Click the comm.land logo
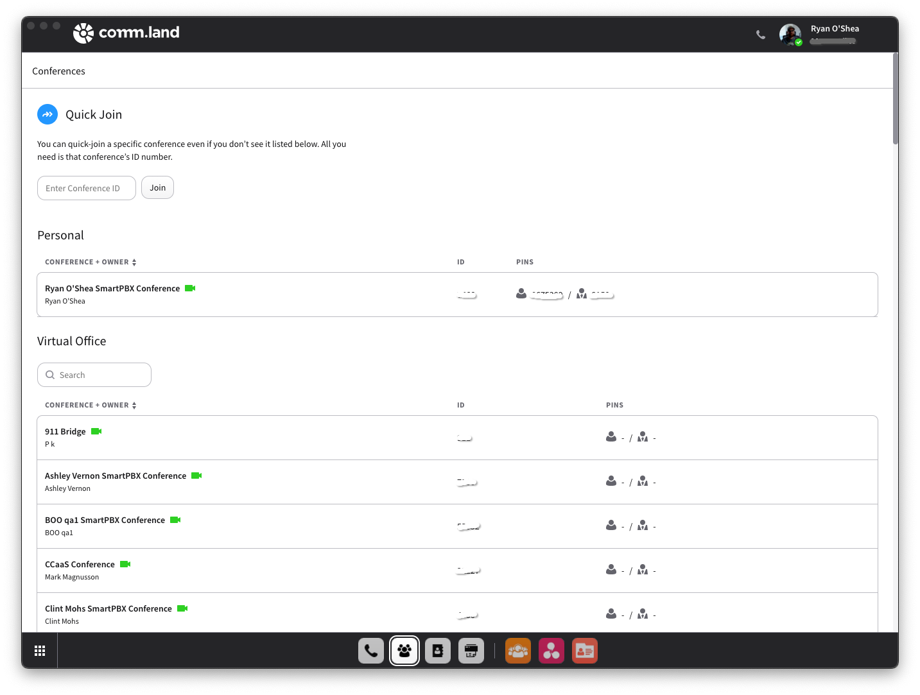 click(126, 33)
